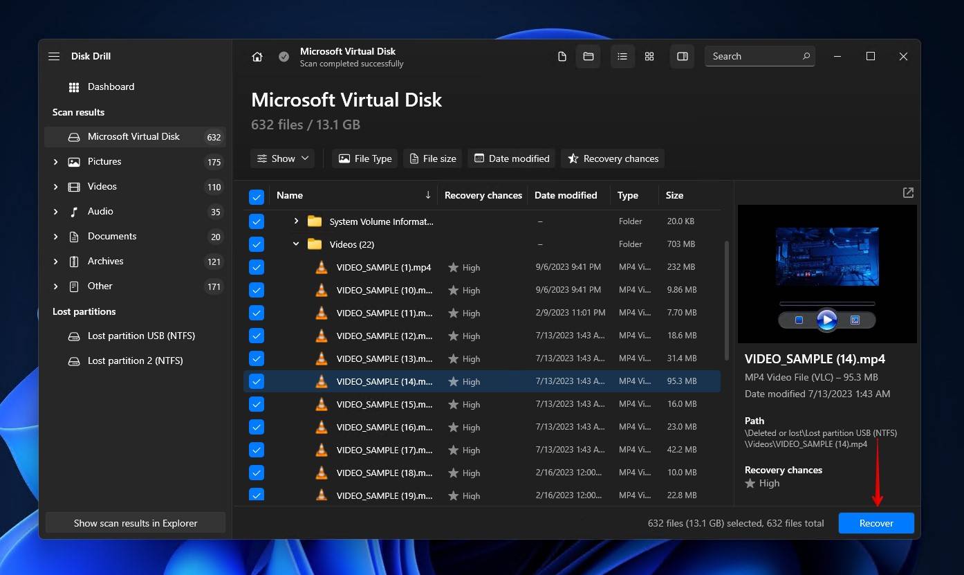This screenshot has width=964, height=575.
Task: Expand the Documents category in sidebar
Action: click(x=55, y=237)
